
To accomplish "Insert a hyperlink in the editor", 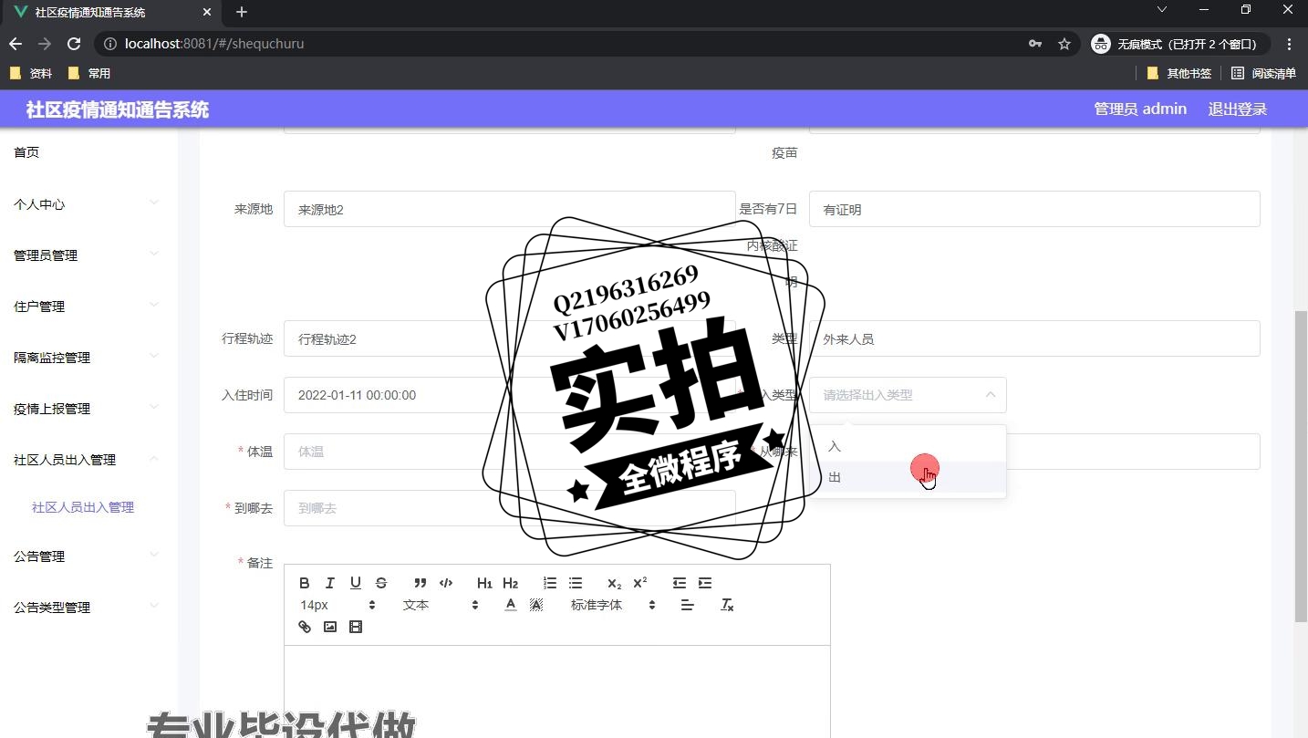I will [x=305, y=627].
